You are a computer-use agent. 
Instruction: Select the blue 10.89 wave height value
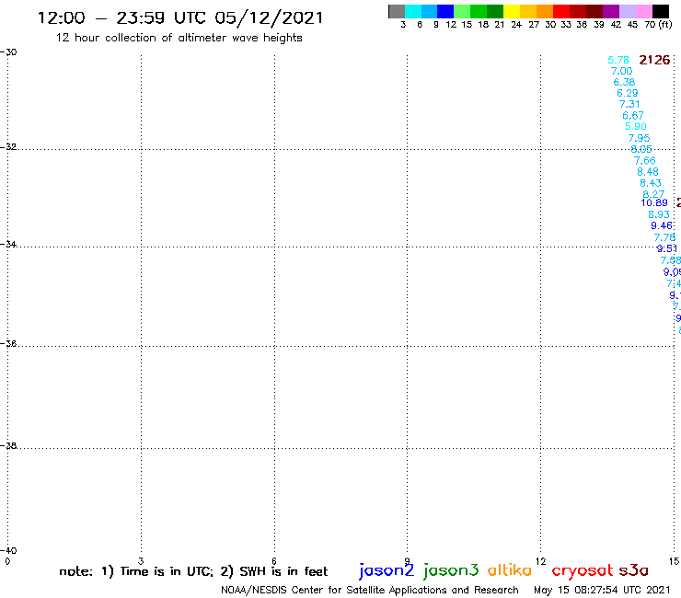tap(654, 202)
